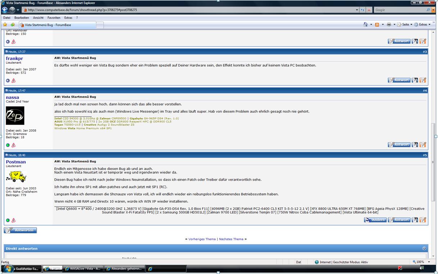Open the Favoriten menu

(x=54, y=18)
